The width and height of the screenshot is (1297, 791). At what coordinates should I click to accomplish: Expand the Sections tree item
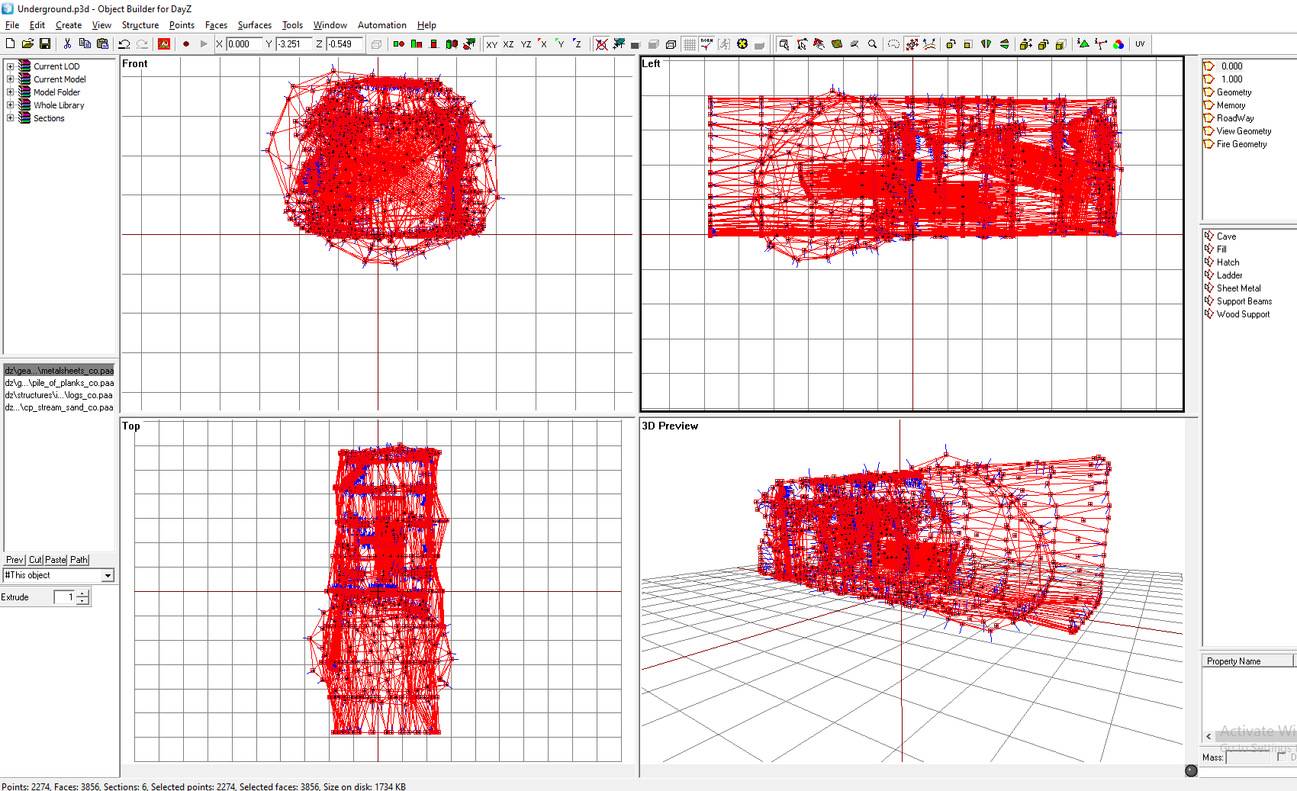point(10,118)
